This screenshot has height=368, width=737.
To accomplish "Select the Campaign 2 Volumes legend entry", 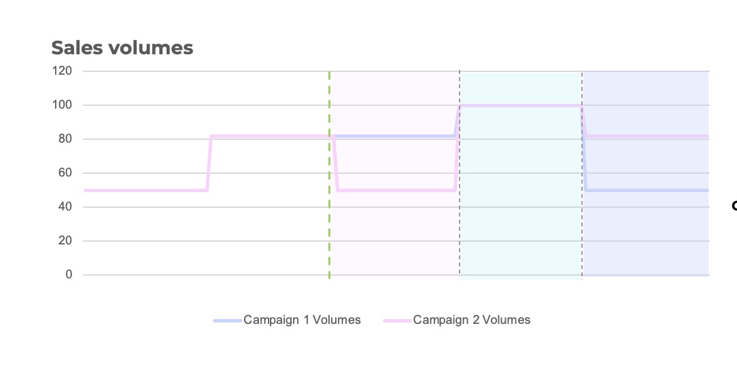I will 456,320.
